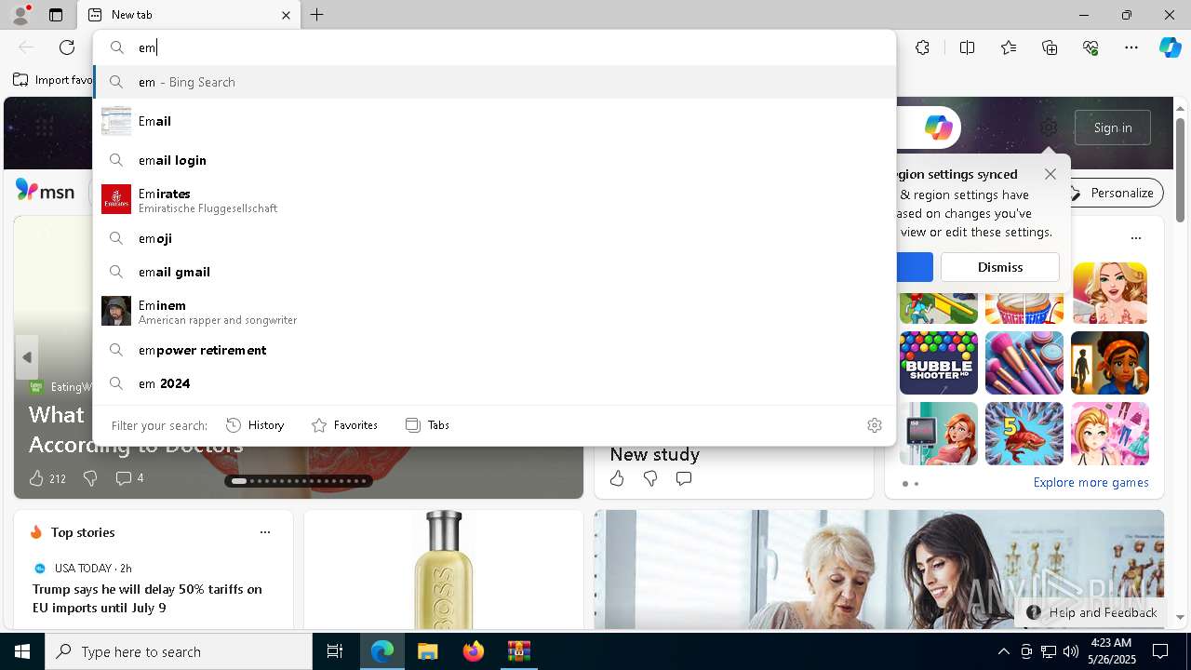
Task: Like the "New study" article
Action: click(x=617, y=478)
